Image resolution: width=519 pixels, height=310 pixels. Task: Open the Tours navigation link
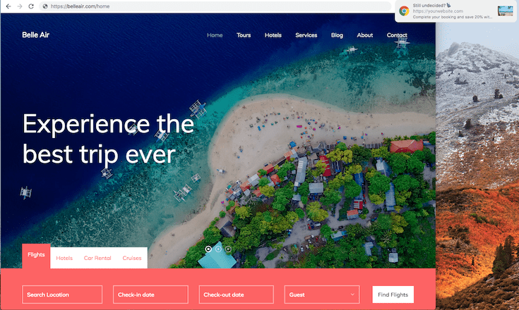(x=244, y=35)
